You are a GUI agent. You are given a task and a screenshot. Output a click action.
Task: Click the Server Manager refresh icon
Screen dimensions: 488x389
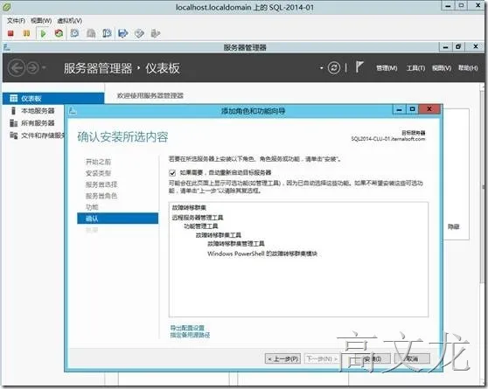click(334, 67)
